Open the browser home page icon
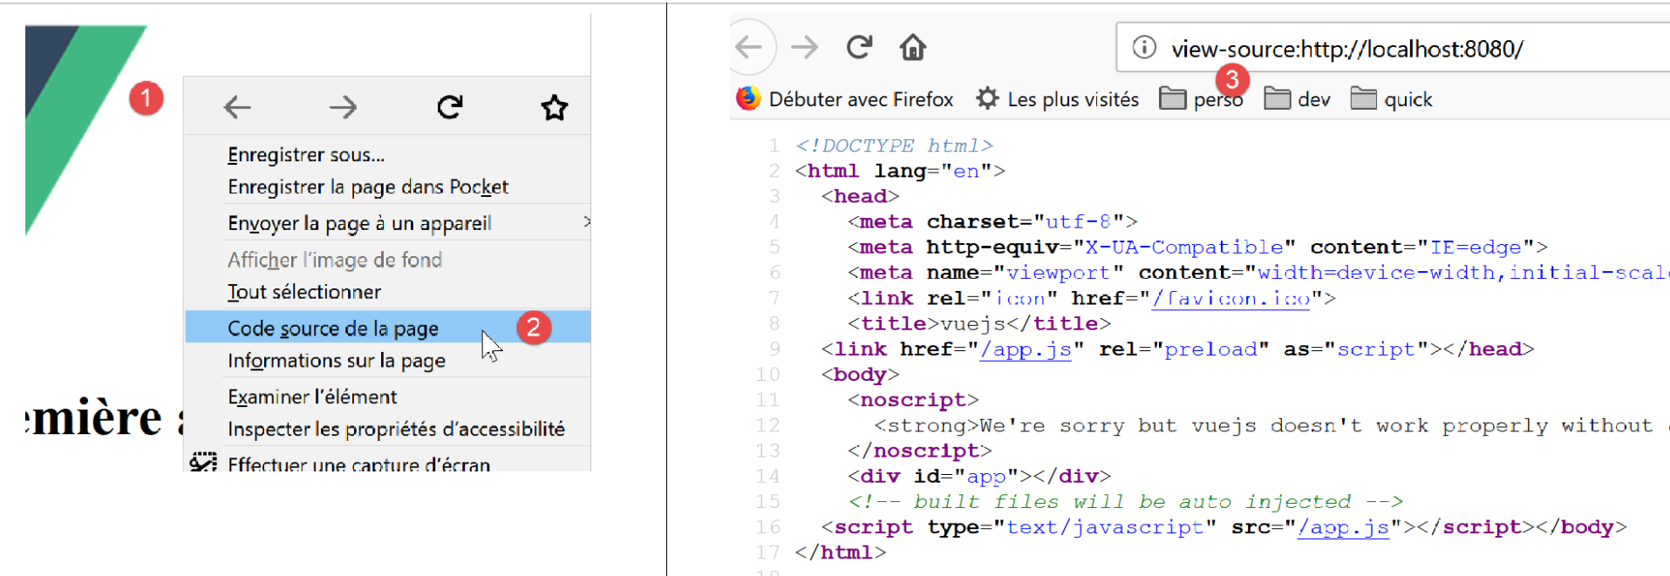 click(913, 47)
